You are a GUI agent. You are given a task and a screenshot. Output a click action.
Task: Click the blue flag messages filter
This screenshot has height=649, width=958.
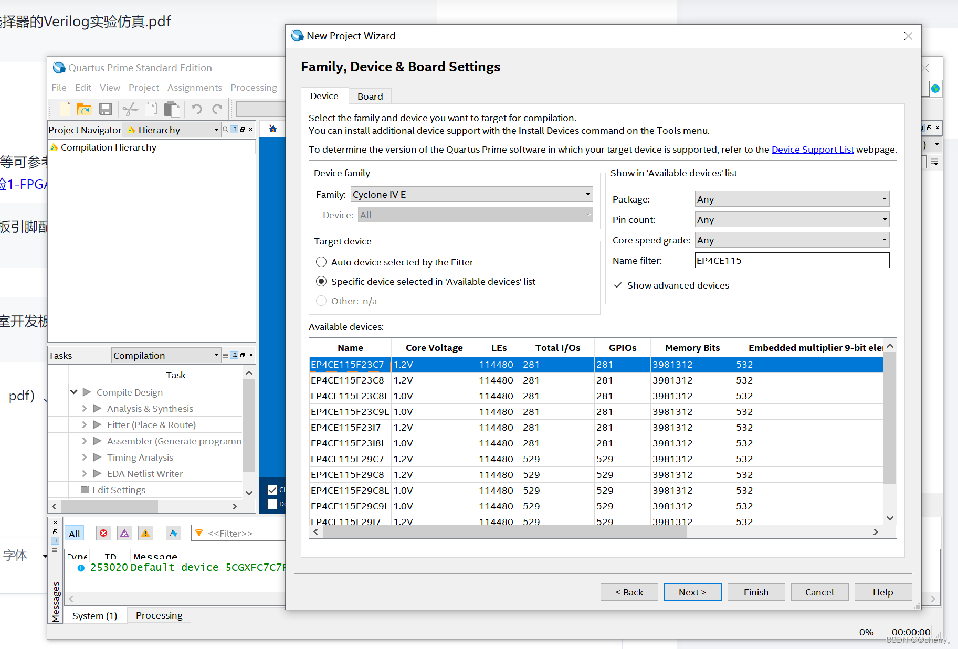point(173,533)
